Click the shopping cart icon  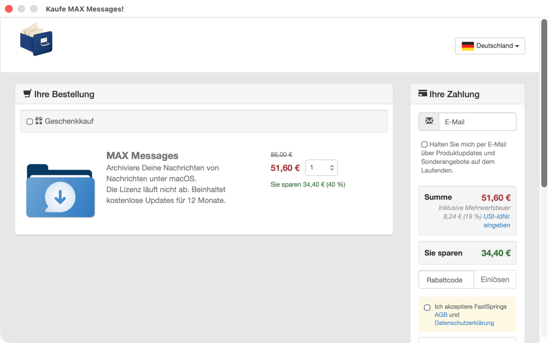(x=27, y=94)
